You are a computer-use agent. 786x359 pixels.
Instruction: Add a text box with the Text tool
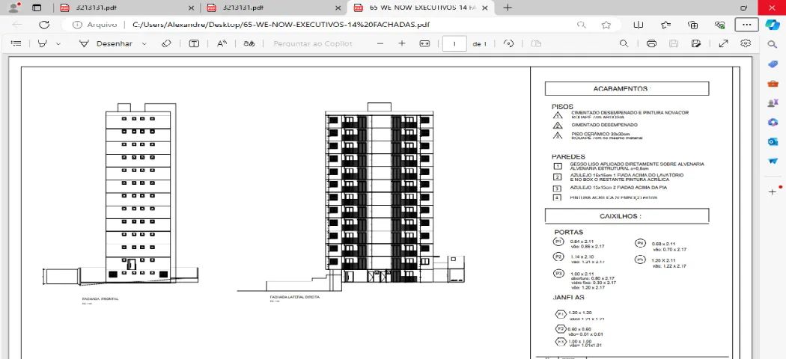tap(194, 43)
